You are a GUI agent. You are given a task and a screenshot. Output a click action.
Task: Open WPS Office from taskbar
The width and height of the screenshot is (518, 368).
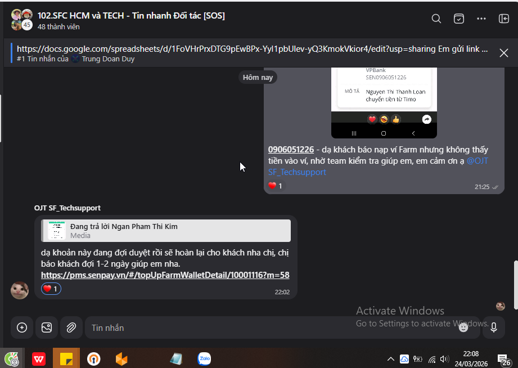(x=39, y=359)
